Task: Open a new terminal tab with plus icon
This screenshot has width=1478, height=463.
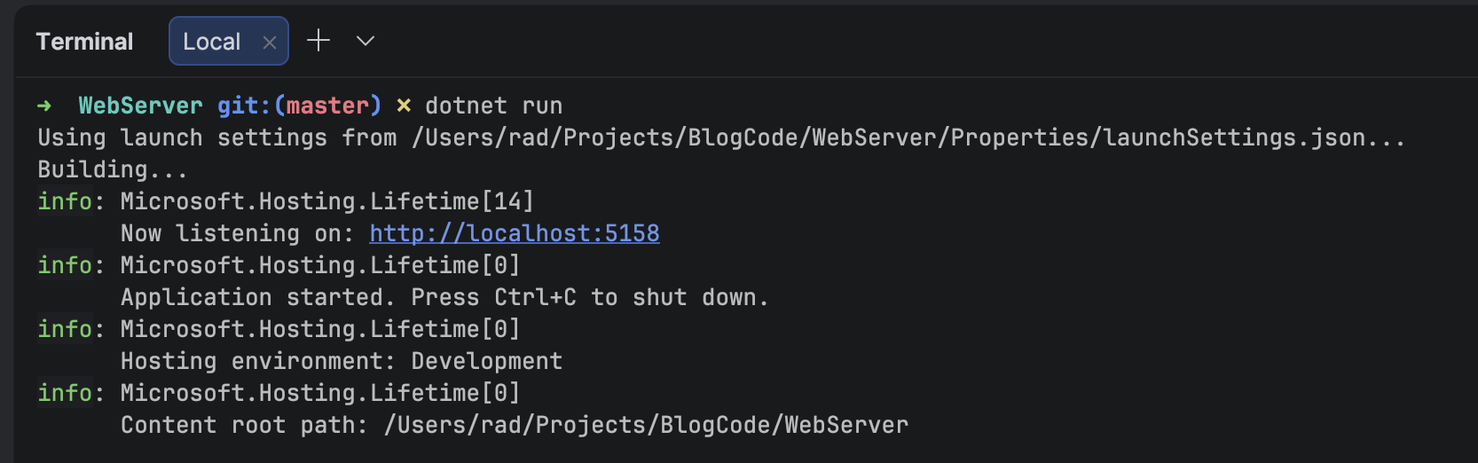Action: (x=318, y=41)
